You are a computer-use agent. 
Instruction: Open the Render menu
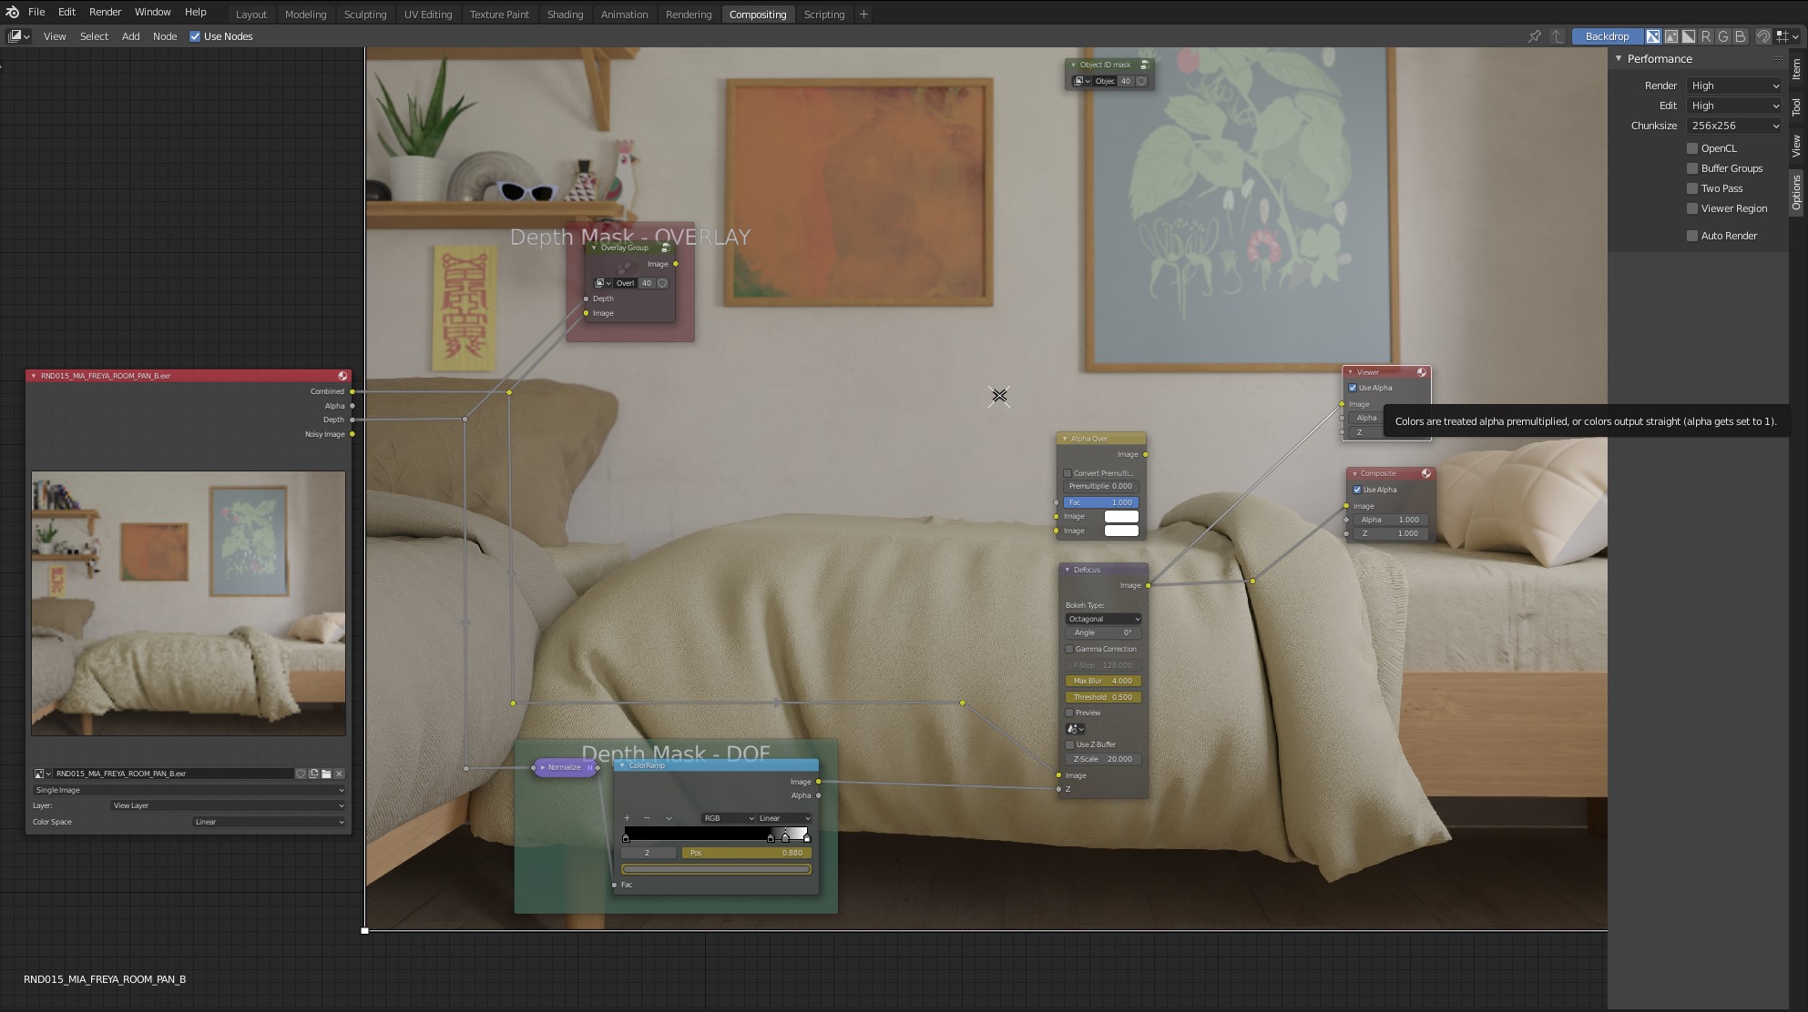[x=105, y=12]
